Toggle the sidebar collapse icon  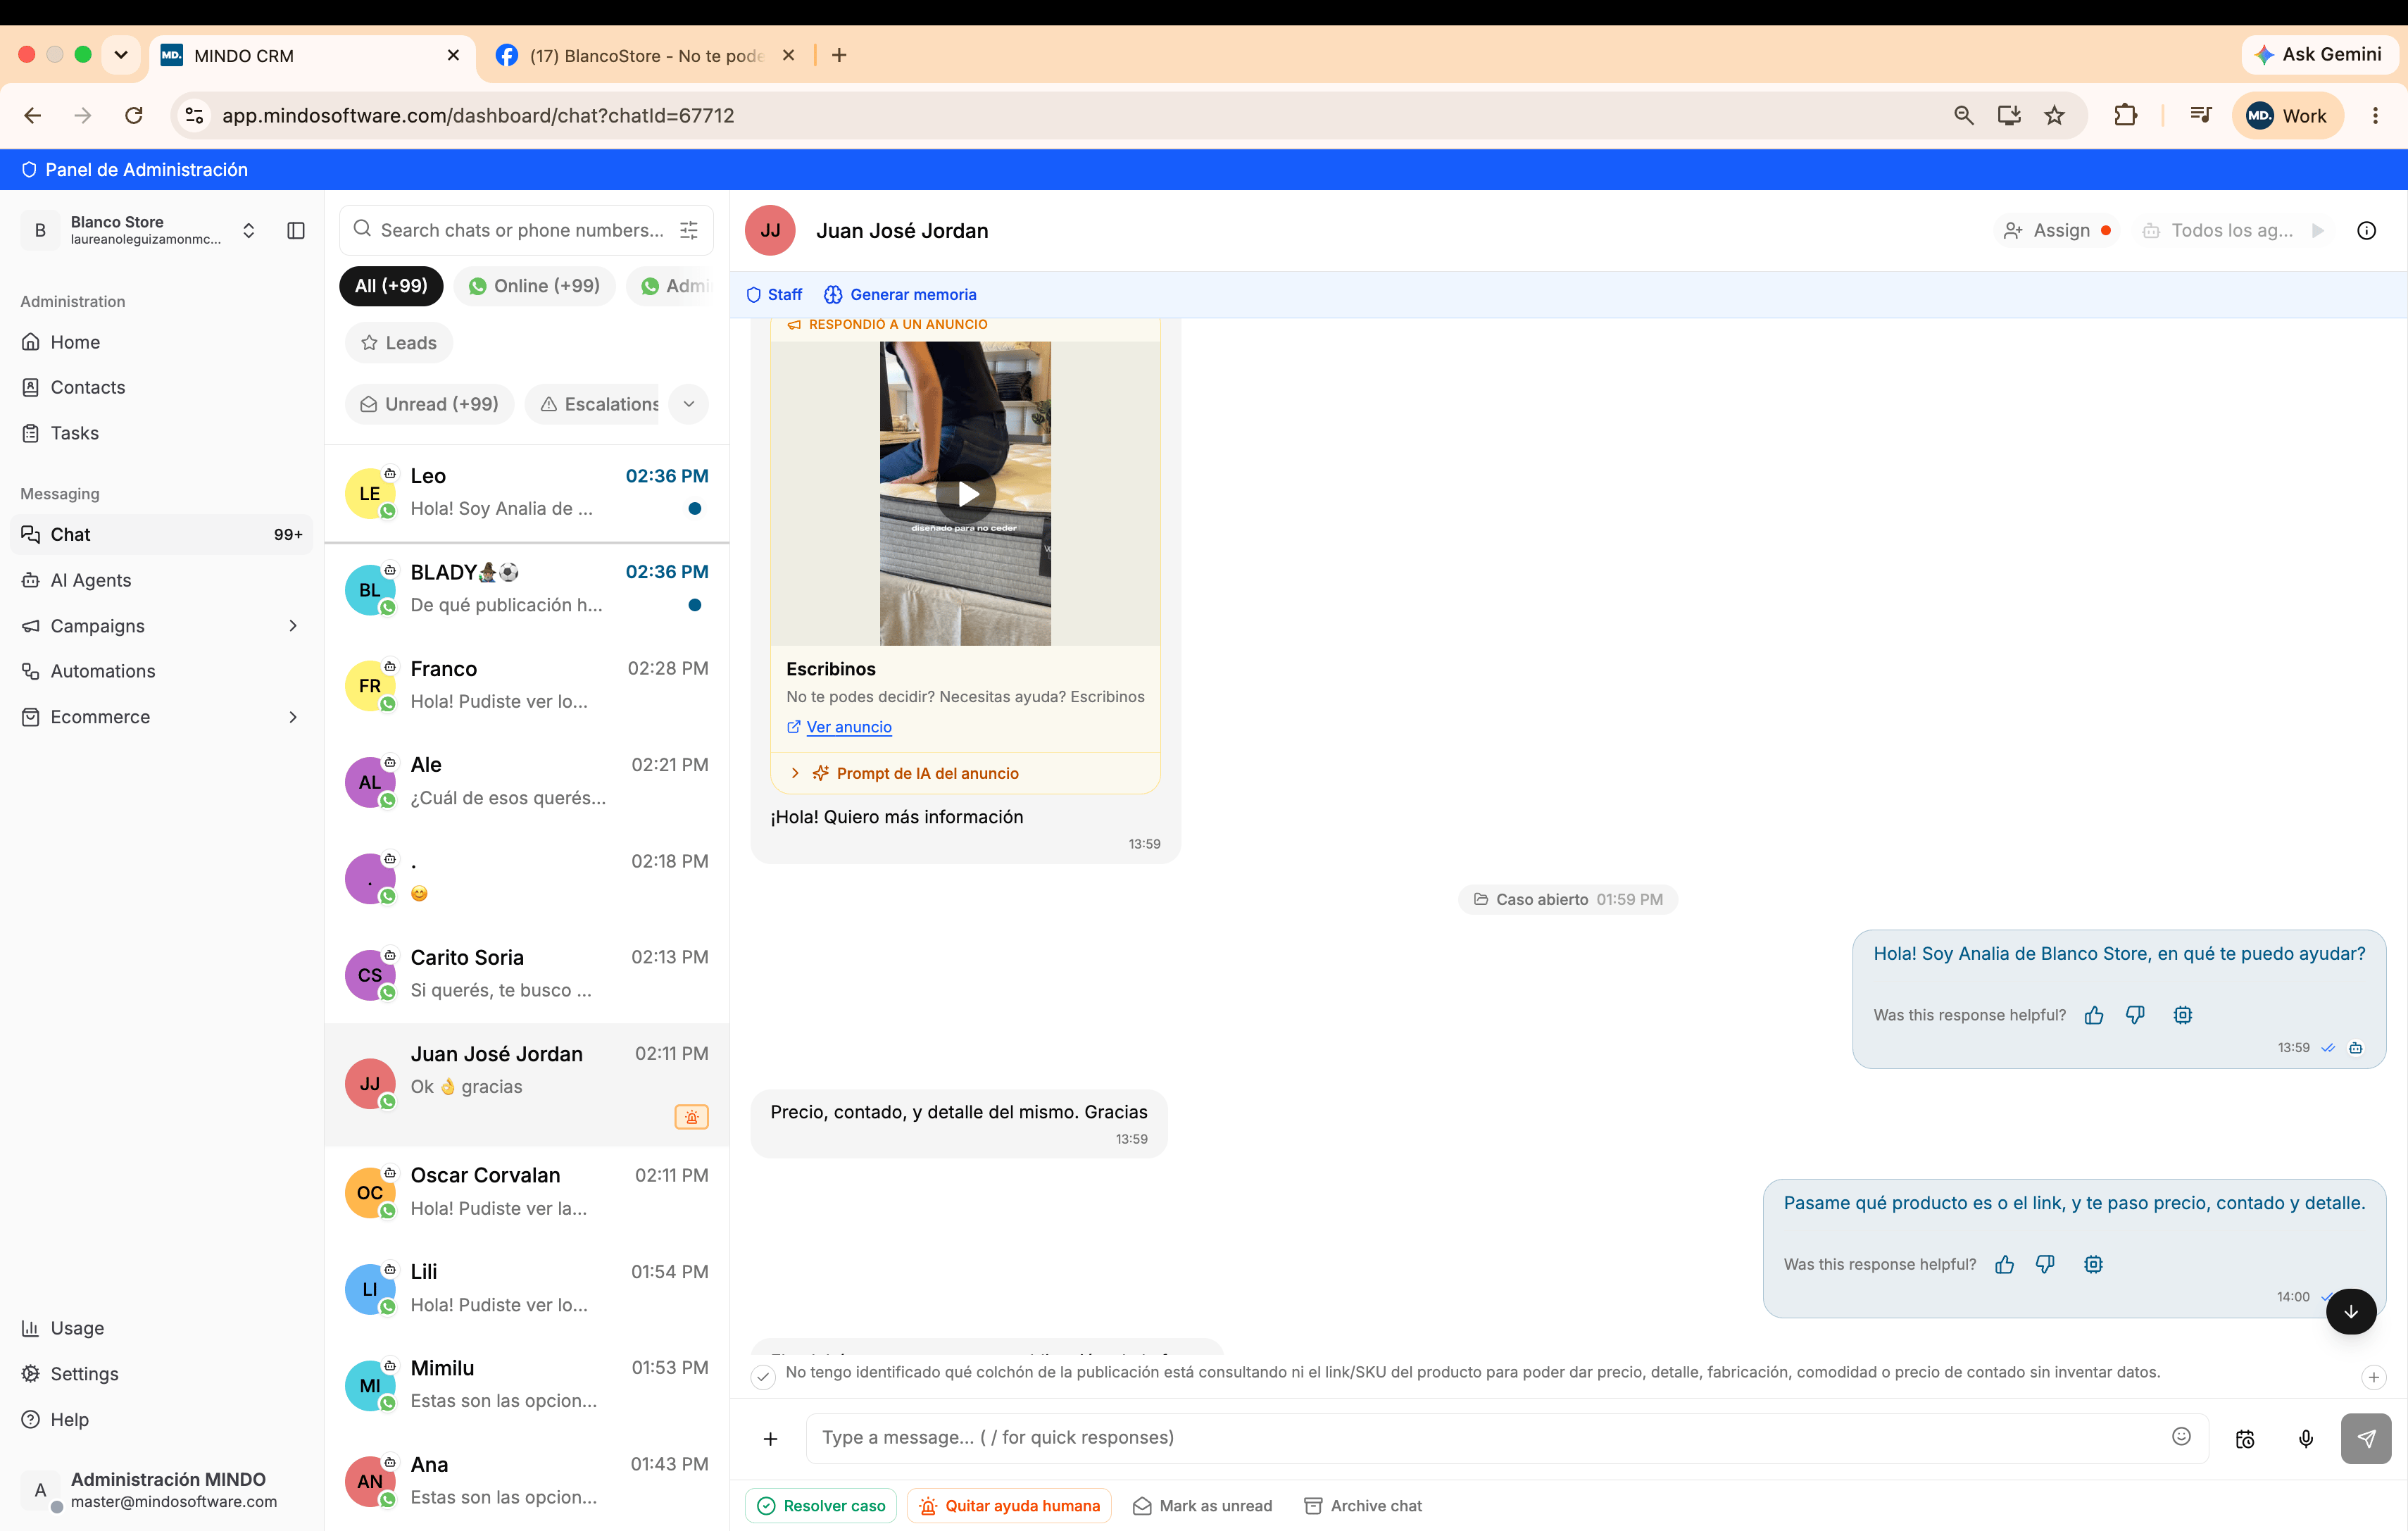coord(295,231)
